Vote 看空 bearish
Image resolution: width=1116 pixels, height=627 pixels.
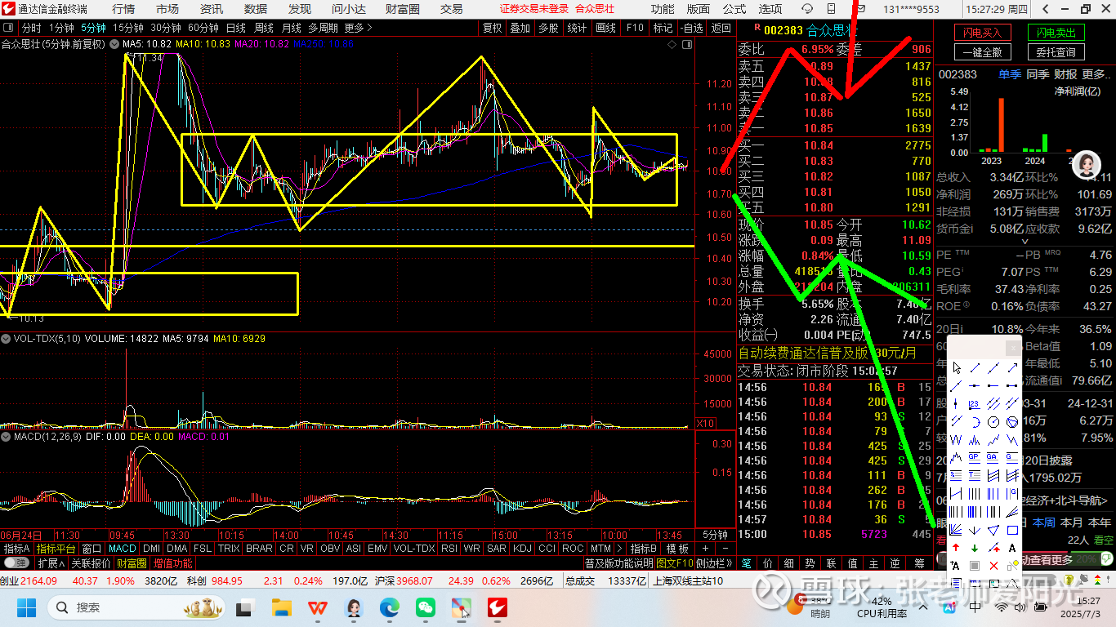[1104, 540]
